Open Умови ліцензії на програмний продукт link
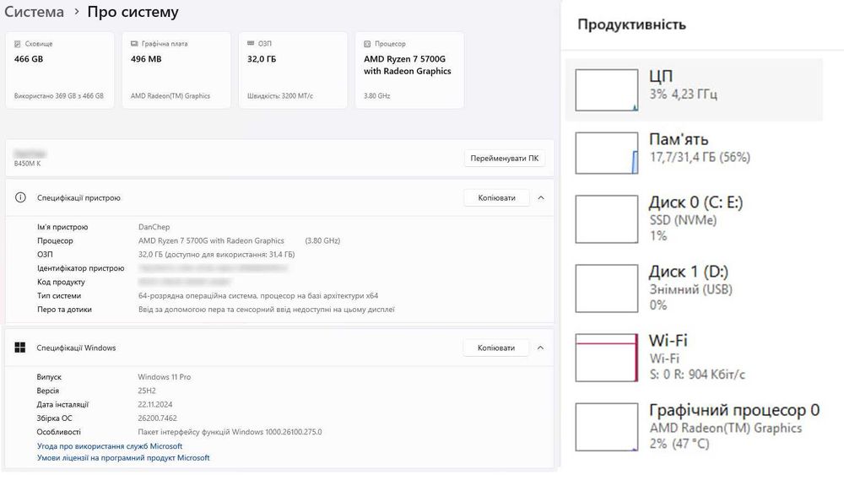 123,458
